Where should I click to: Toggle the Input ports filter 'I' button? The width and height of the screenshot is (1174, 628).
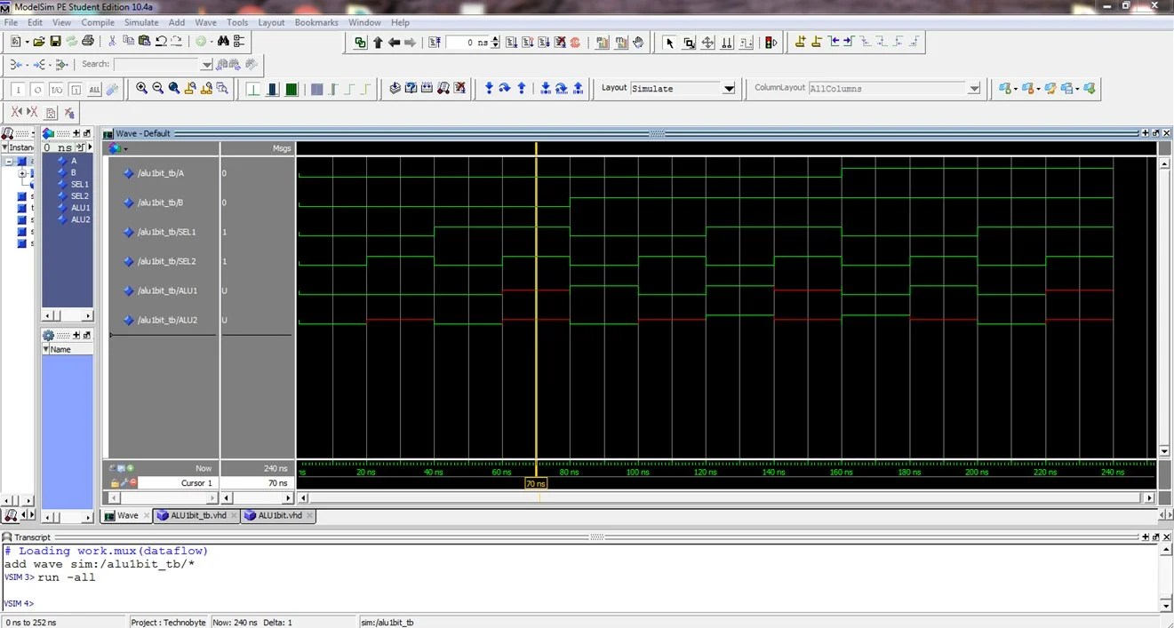point(19,90)
